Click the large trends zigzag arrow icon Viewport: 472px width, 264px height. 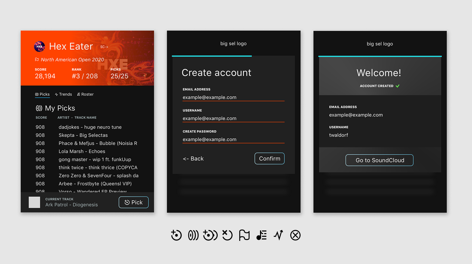point(278,235)
